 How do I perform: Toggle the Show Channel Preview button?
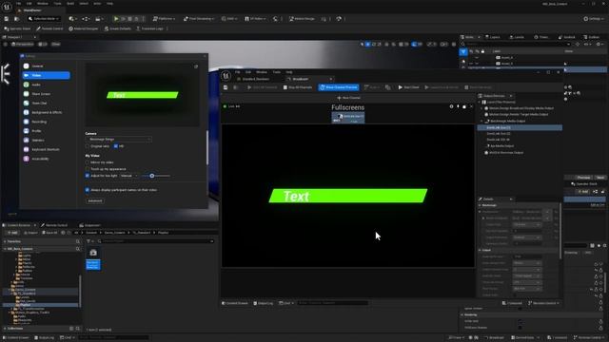coord(339,87)
